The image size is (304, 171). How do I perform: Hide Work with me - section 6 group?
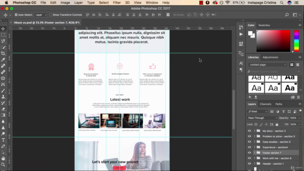(249, 158)
